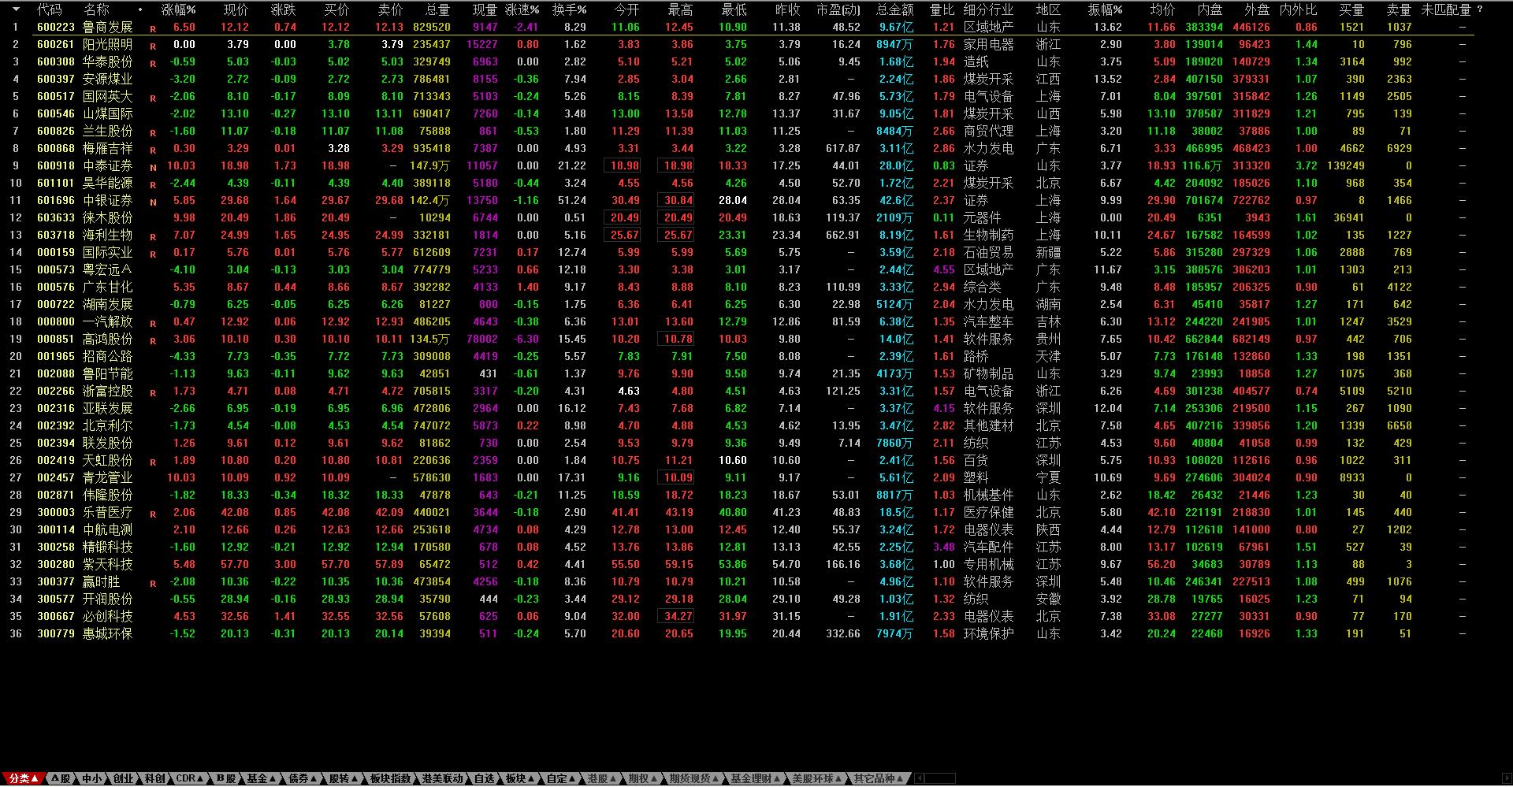Sort by the 涨幅% column header

179,9
